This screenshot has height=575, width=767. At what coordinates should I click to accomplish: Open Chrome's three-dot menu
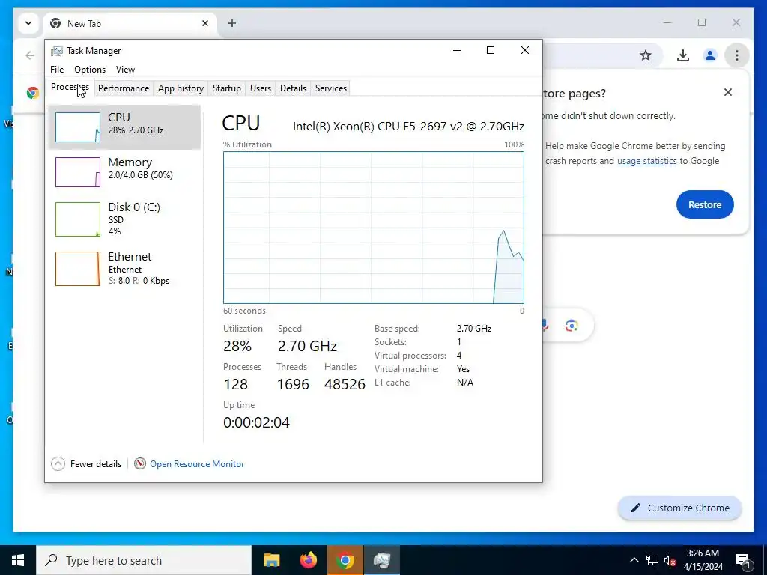(x=737, y=55)
